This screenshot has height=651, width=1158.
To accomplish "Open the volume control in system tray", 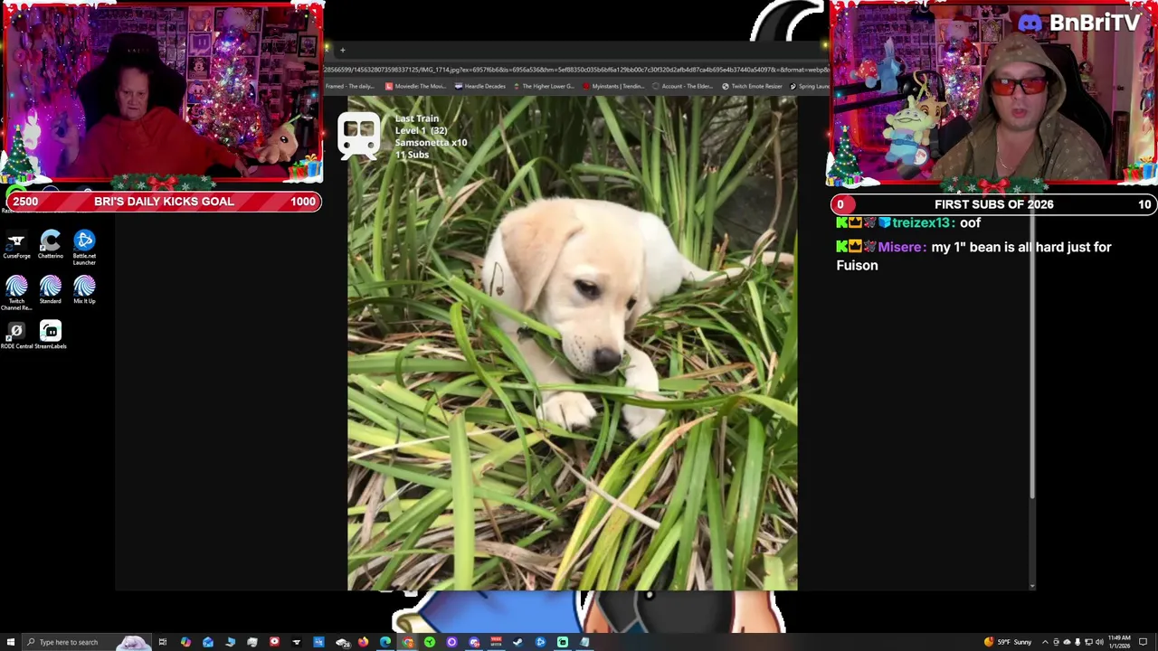I will (x=1099, y=642).
